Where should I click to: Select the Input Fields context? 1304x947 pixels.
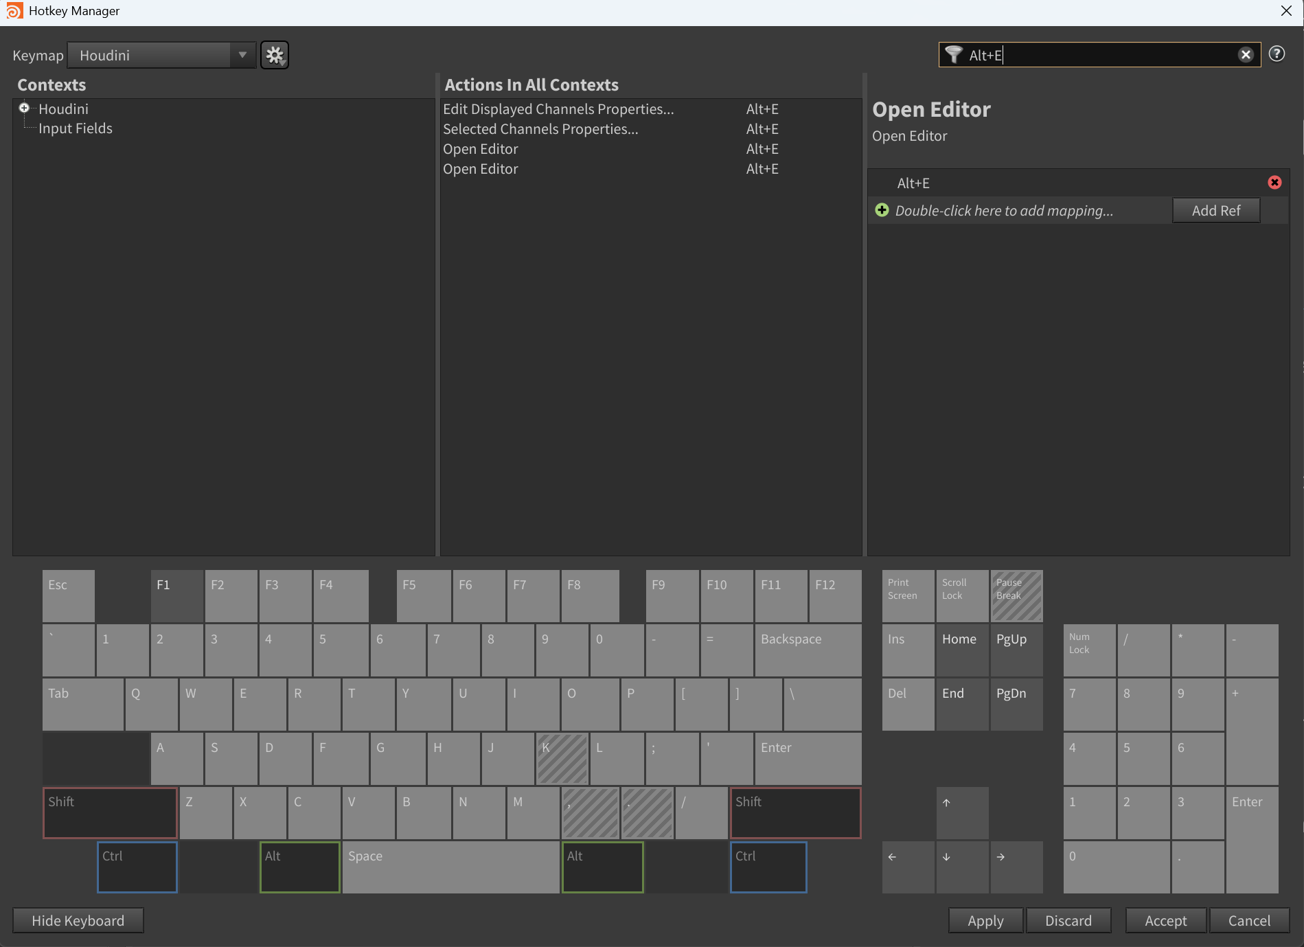[x=76, y=128]
